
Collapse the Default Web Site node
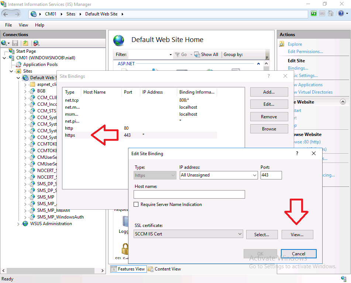tap(18, 78)
